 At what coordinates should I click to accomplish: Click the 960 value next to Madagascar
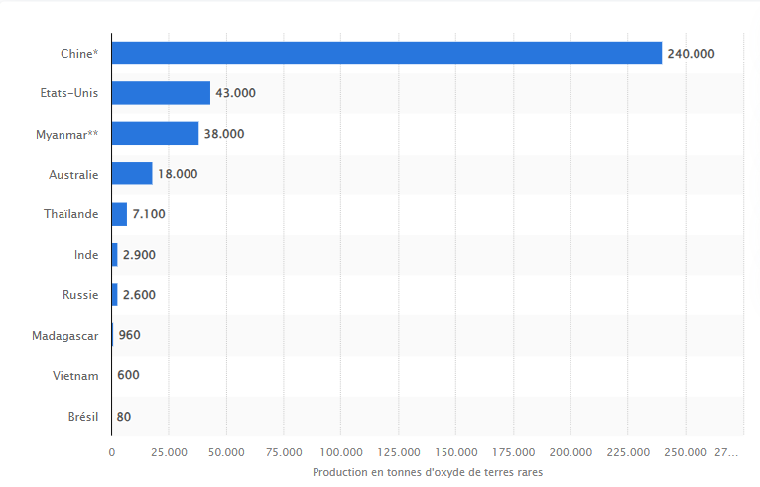[129, 335]
